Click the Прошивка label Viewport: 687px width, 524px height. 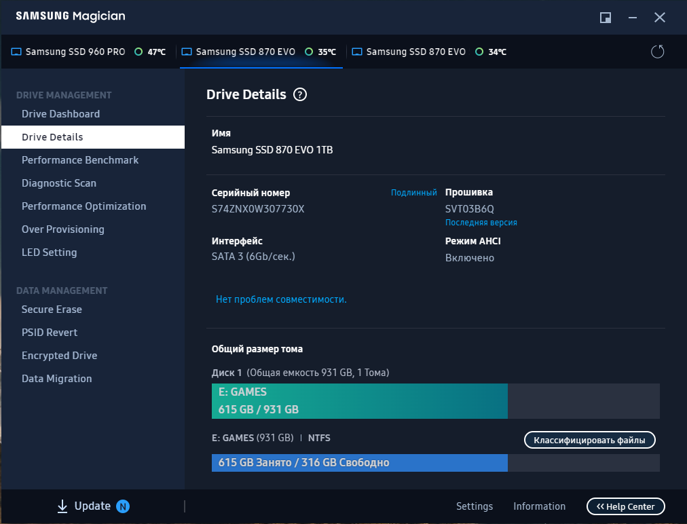(x=469, y=192)
